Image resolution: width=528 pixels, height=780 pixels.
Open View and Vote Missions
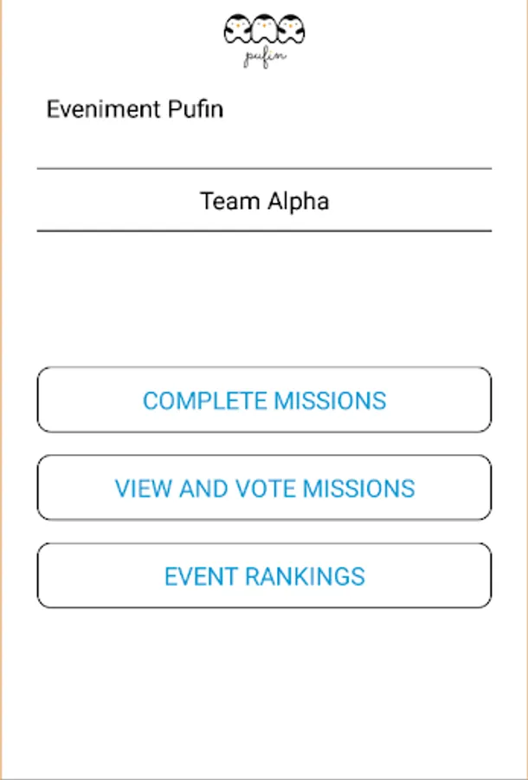coord(264,488)
